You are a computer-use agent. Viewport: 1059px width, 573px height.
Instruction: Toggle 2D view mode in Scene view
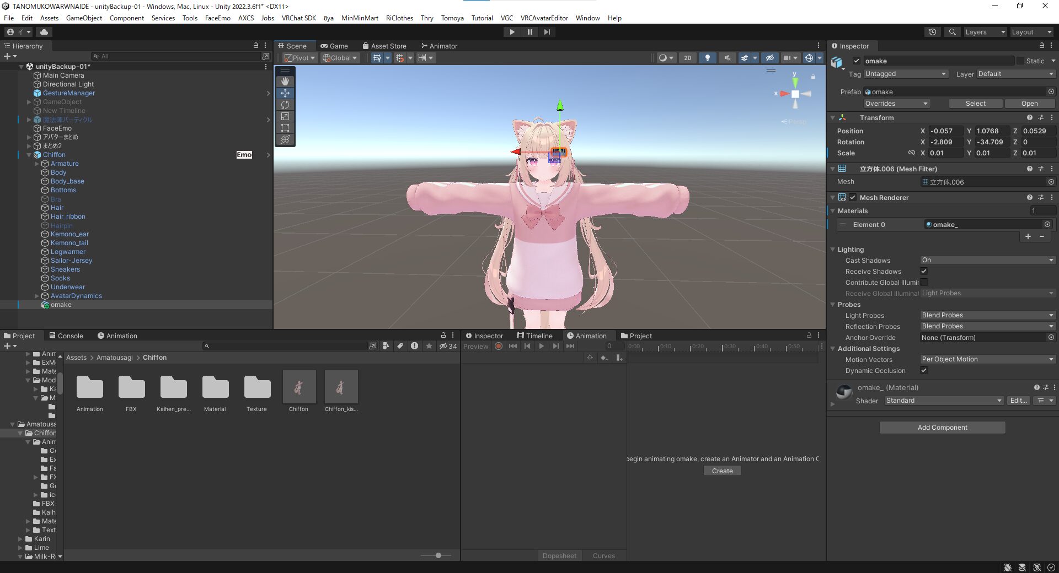click(x=687, y=58)
